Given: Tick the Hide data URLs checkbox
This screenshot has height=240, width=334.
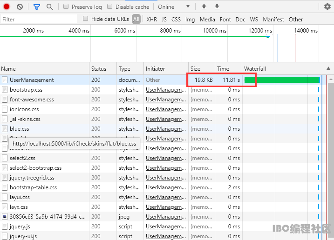Looking at the screenshot, I should click(x=86, y=19).
